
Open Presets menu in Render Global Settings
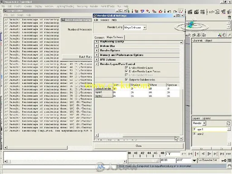[105, 20]
